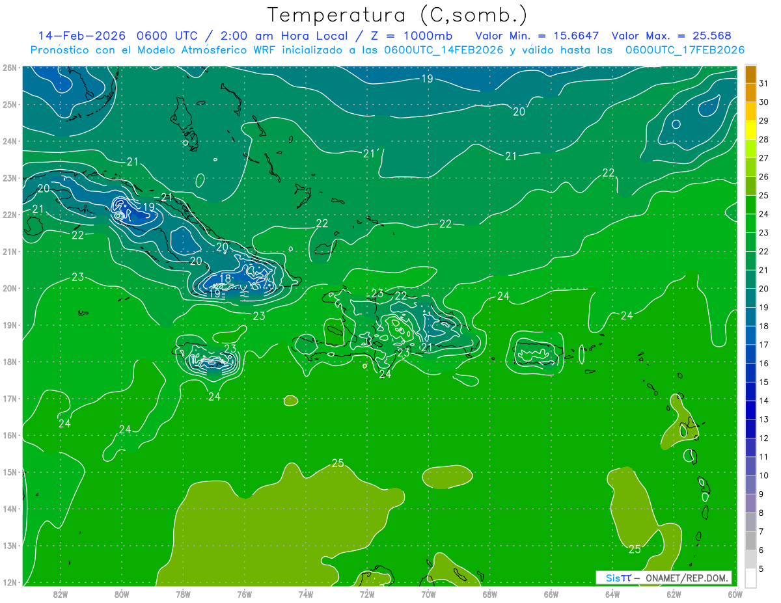Click the 72W longitude axis label
Screen dimensions: 781x603
tap(367, 594)
